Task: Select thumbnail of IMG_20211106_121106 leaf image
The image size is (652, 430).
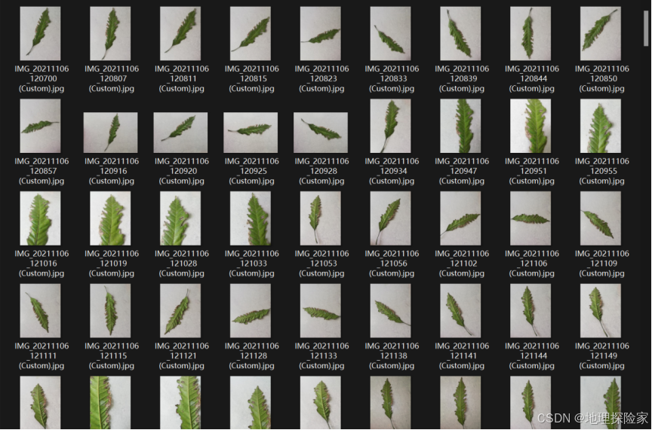Action: (531, 218)
